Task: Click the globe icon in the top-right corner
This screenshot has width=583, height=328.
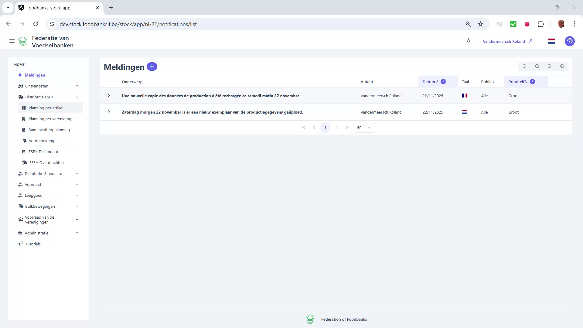Action: [x=570, y=41]
